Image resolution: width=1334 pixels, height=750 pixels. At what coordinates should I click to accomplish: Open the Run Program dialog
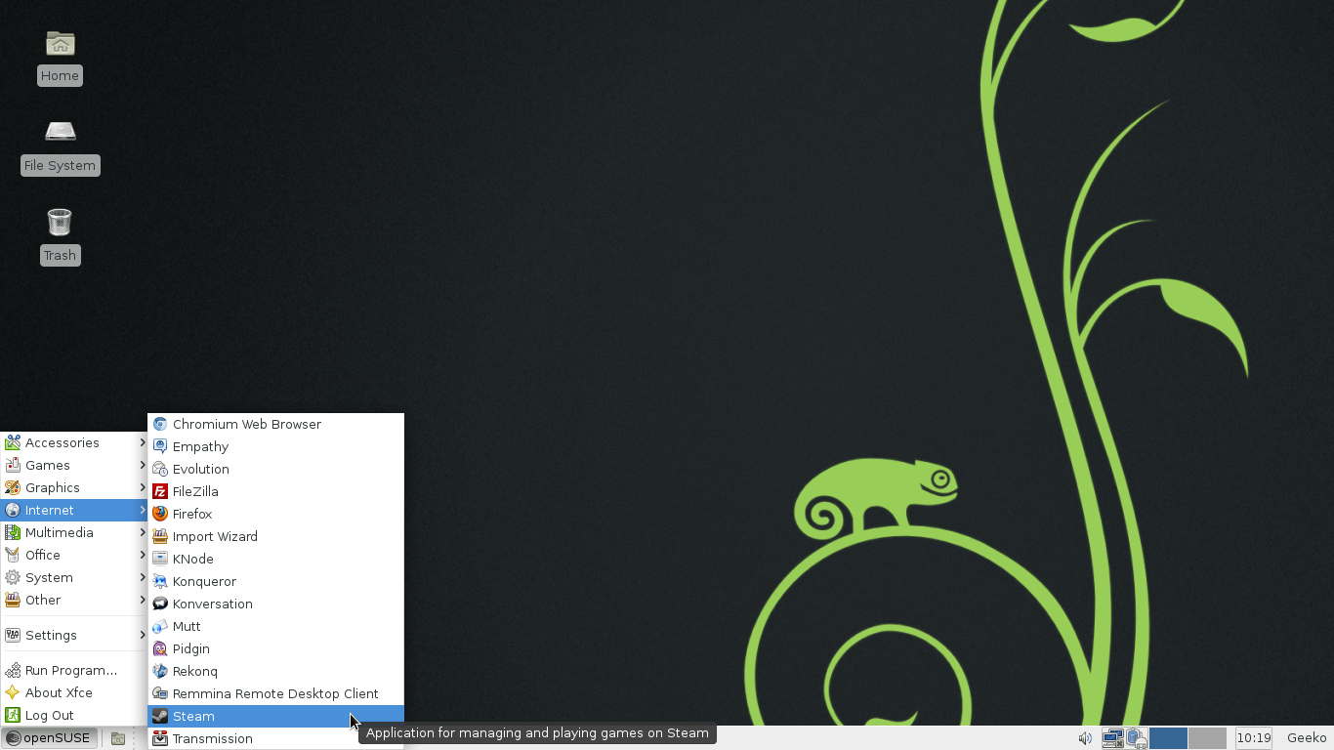point(72,670)
